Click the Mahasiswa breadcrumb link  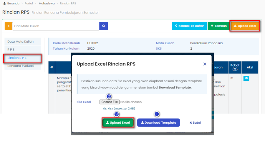coord(47,4)
